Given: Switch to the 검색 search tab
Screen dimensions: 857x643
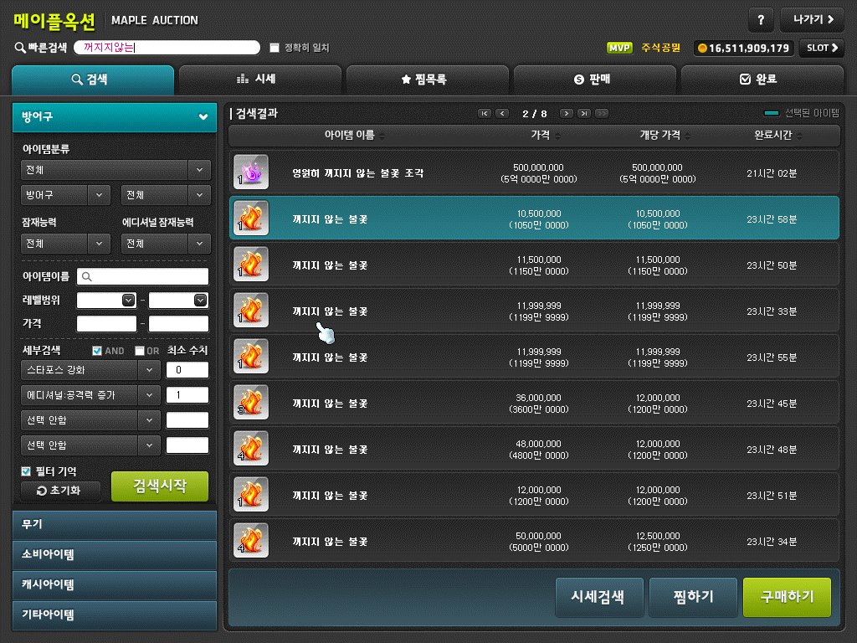Looking at the screenshot, I should (93, 80).
